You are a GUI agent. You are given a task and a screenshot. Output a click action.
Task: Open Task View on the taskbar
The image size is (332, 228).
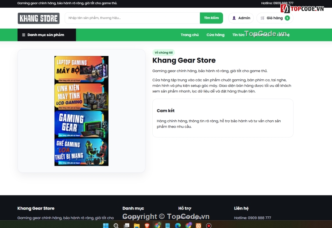pyautogui.click(x=127, y=226)
